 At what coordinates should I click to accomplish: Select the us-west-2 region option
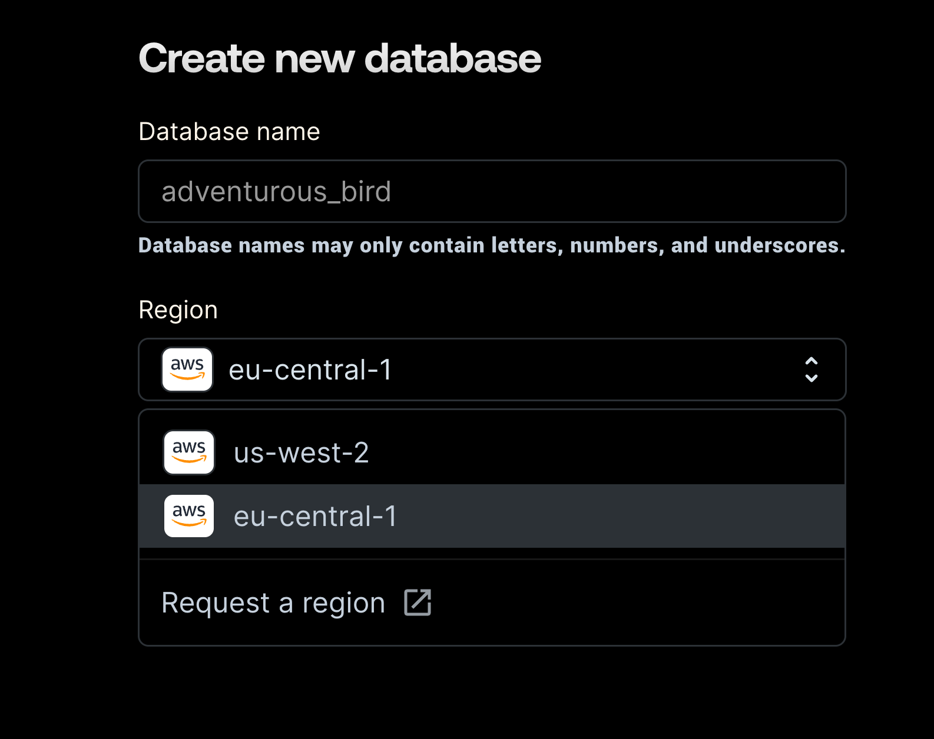301,453
